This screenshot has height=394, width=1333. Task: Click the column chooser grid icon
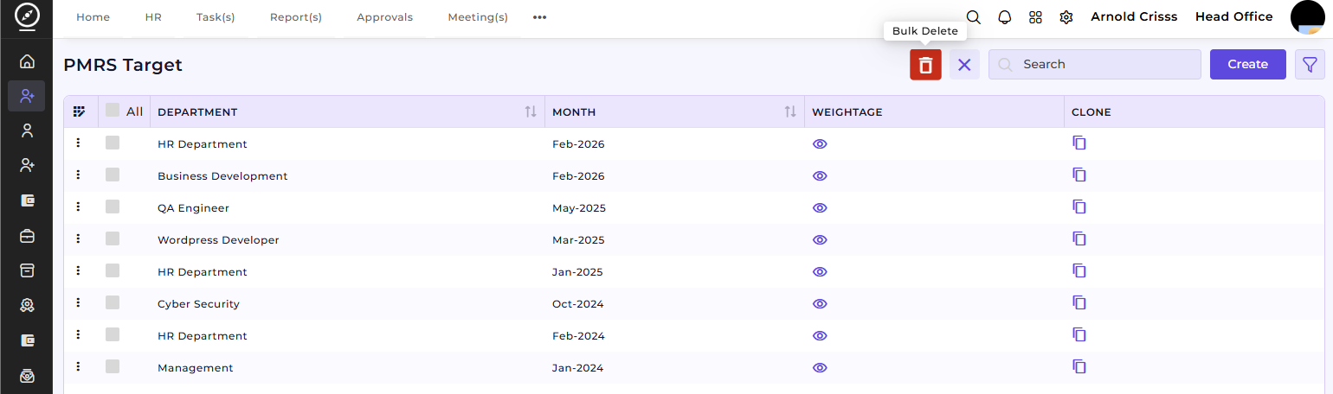80,111
